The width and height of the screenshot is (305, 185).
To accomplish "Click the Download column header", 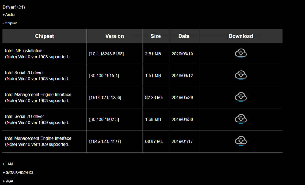I will 241,36.
